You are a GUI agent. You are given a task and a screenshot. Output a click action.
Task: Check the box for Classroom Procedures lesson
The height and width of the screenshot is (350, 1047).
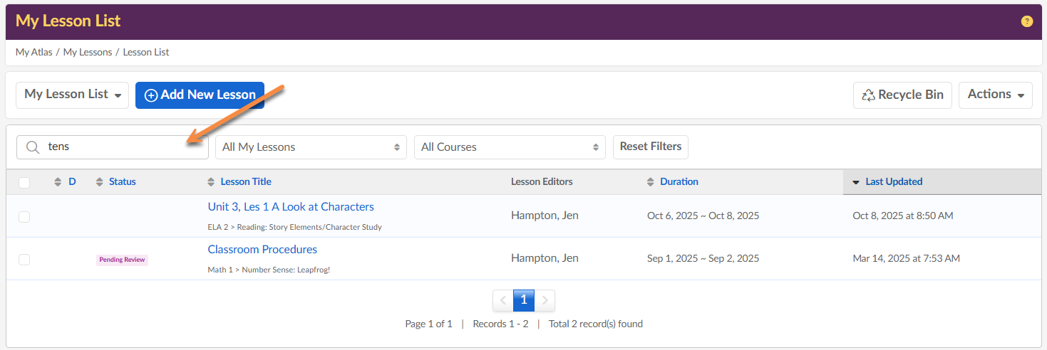coord(24,259)
